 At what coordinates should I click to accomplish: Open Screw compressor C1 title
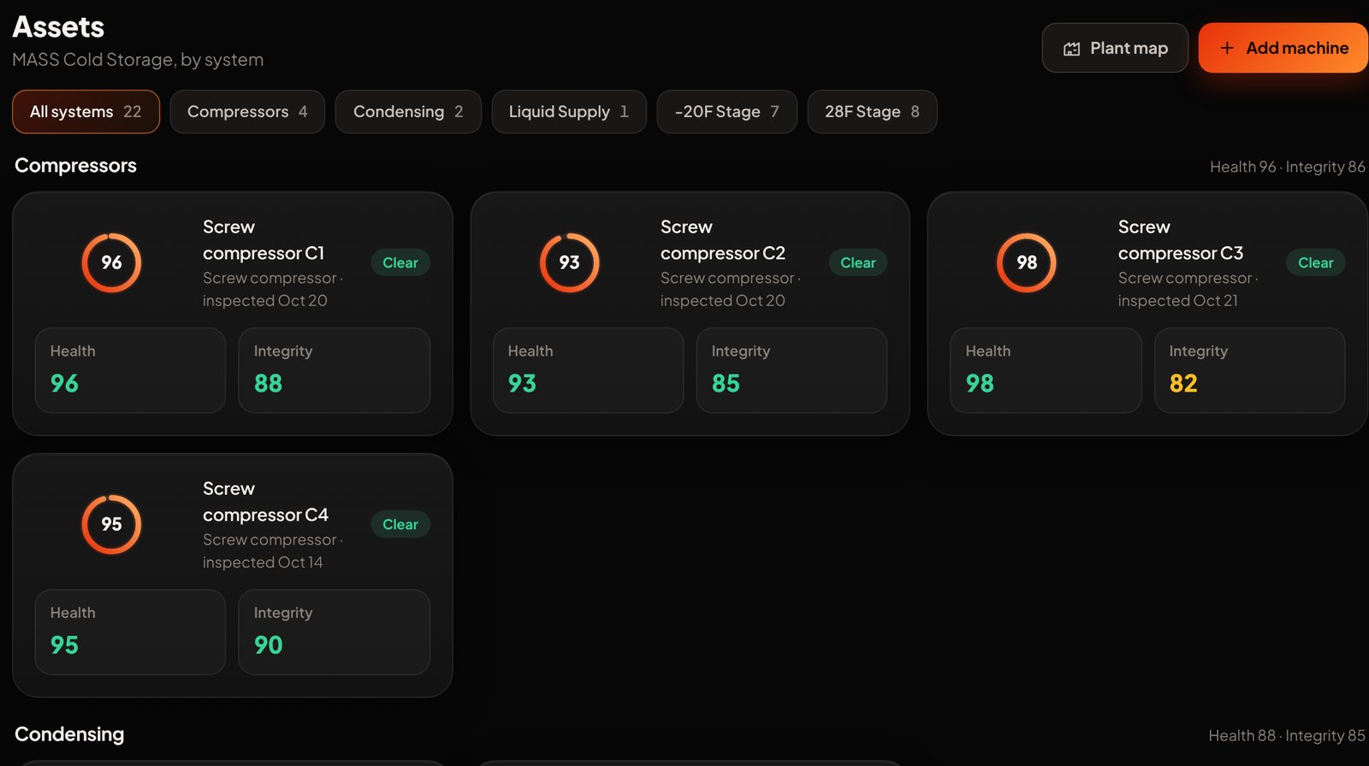[264, 240]
